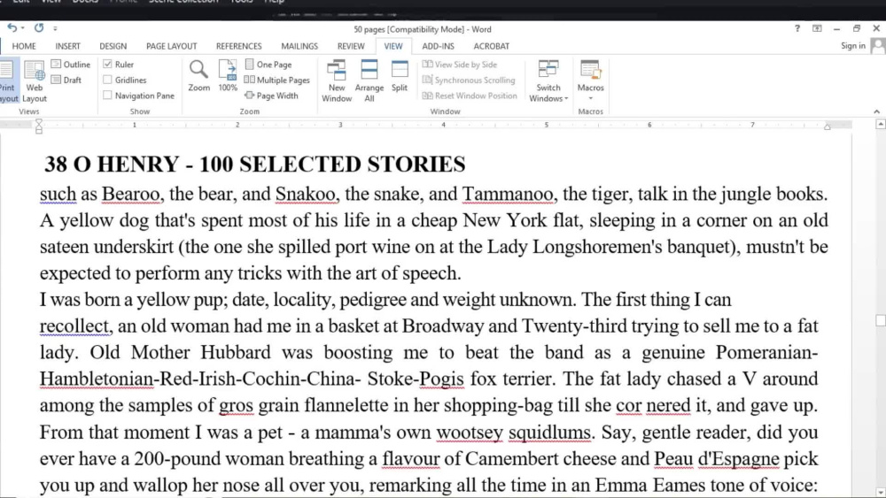Click the heading '38 O HENRY - 100 SELECTED STORIES'
The height and width of the screenshot is (498, 886).
tap(255, 165)
